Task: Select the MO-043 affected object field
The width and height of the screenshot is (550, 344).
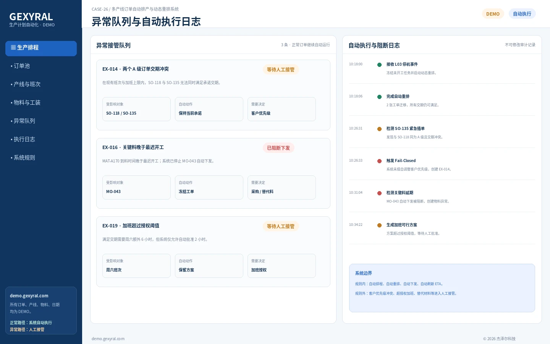Action: [x=136, y=187]
